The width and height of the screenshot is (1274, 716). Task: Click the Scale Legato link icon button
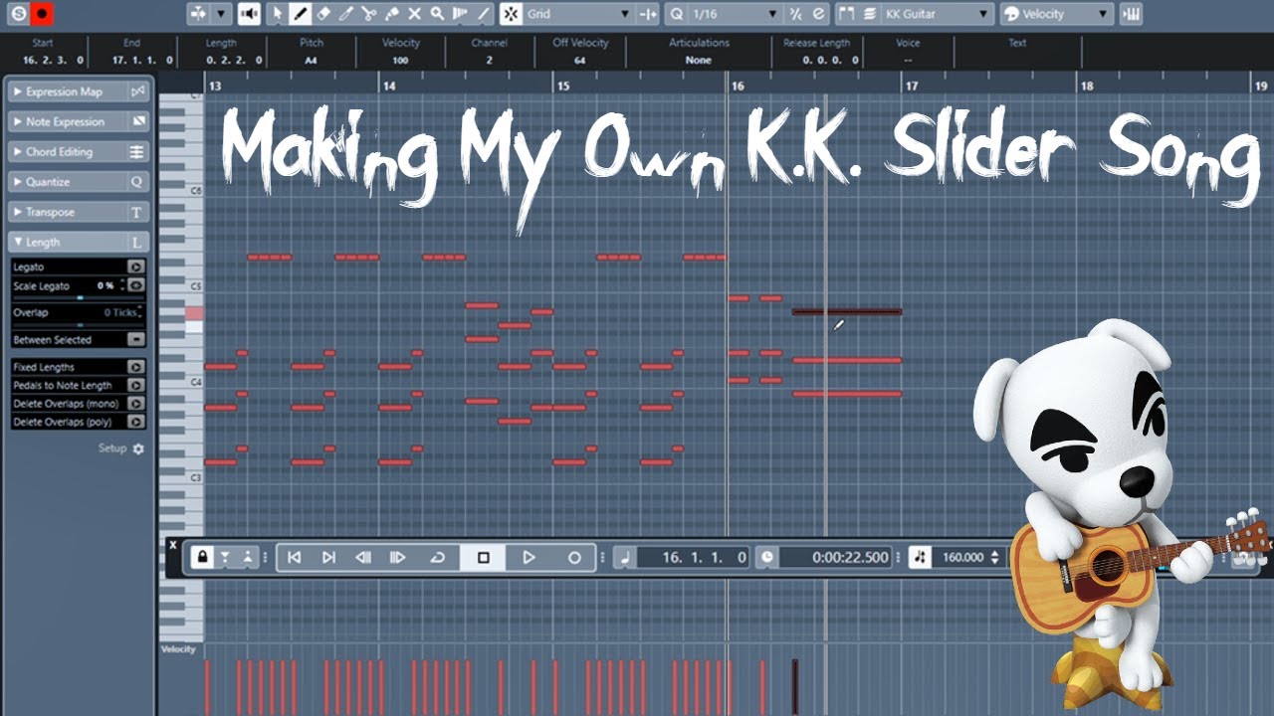tap(136, 285)
